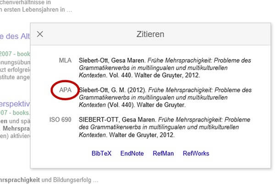Click the MLA format label
275x184 pixels.
[65, 61]
